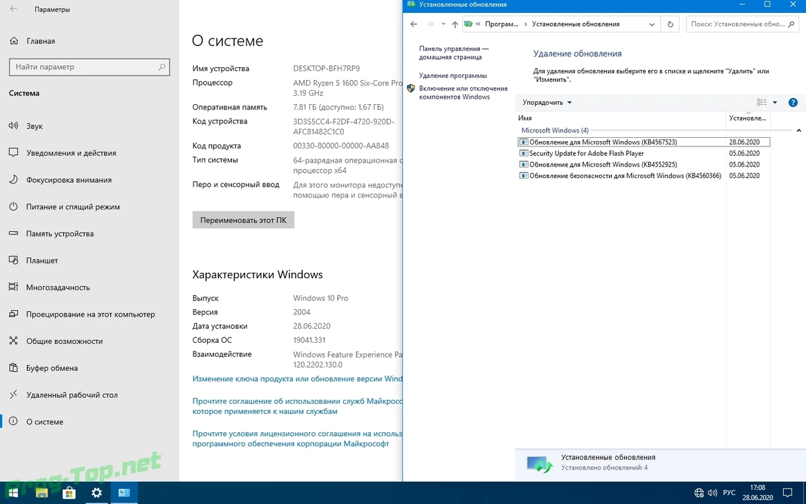Sort by the Установлено column header
806x504 pixels.
pos(748,118)
